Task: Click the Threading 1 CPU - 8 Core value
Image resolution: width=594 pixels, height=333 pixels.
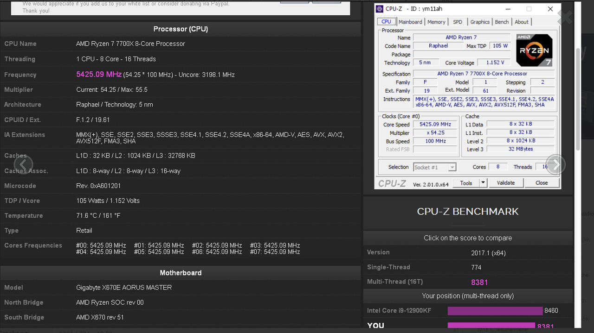Action: [x=116, y=59]
